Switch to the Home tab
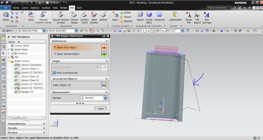This screenshot has width=263, height=140. [x=16, y=8]
